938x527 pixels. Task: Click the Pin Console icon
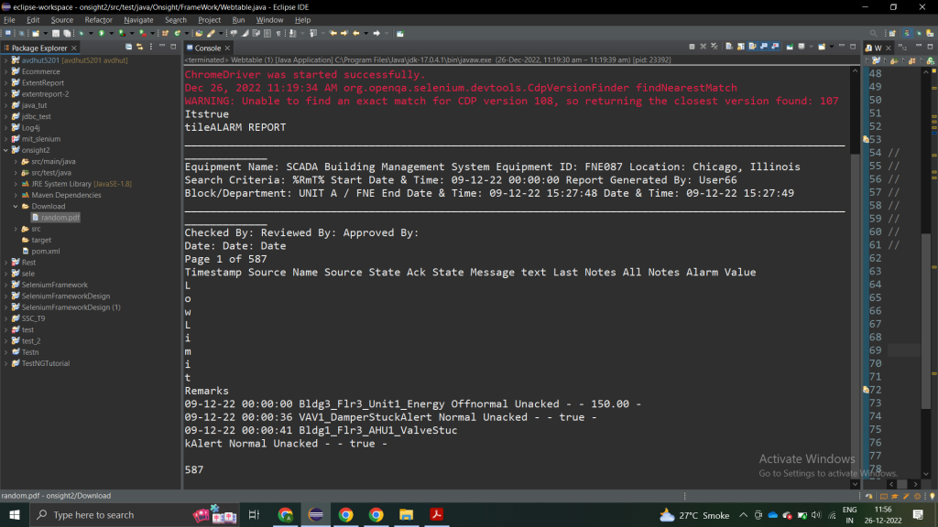(790, 47)
